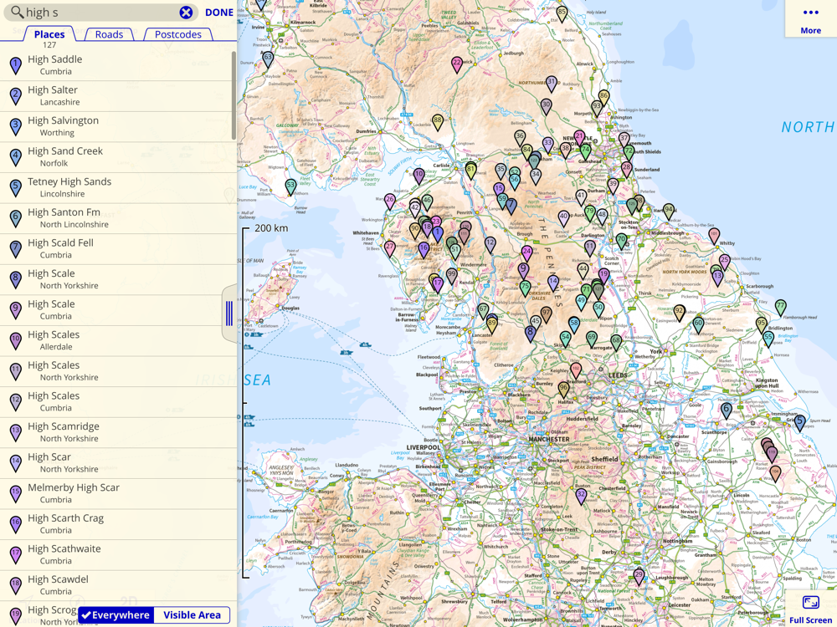Click the pin marker for High Scald Fell

coord(15,249)
